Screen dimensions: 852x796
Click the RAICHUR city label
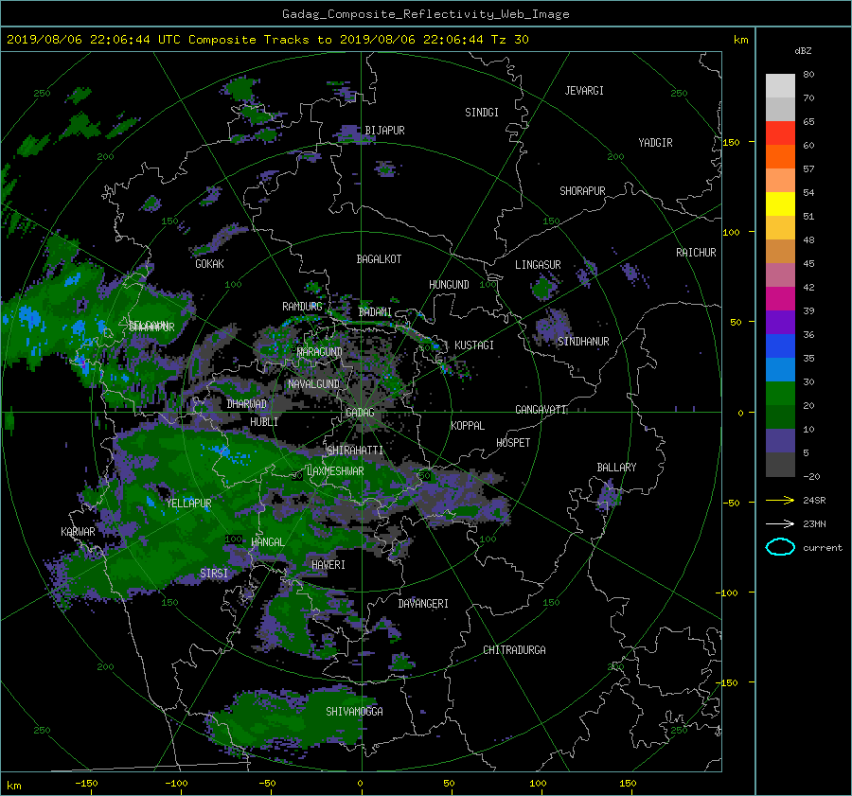pyautogui.click(x=696, y=253)
